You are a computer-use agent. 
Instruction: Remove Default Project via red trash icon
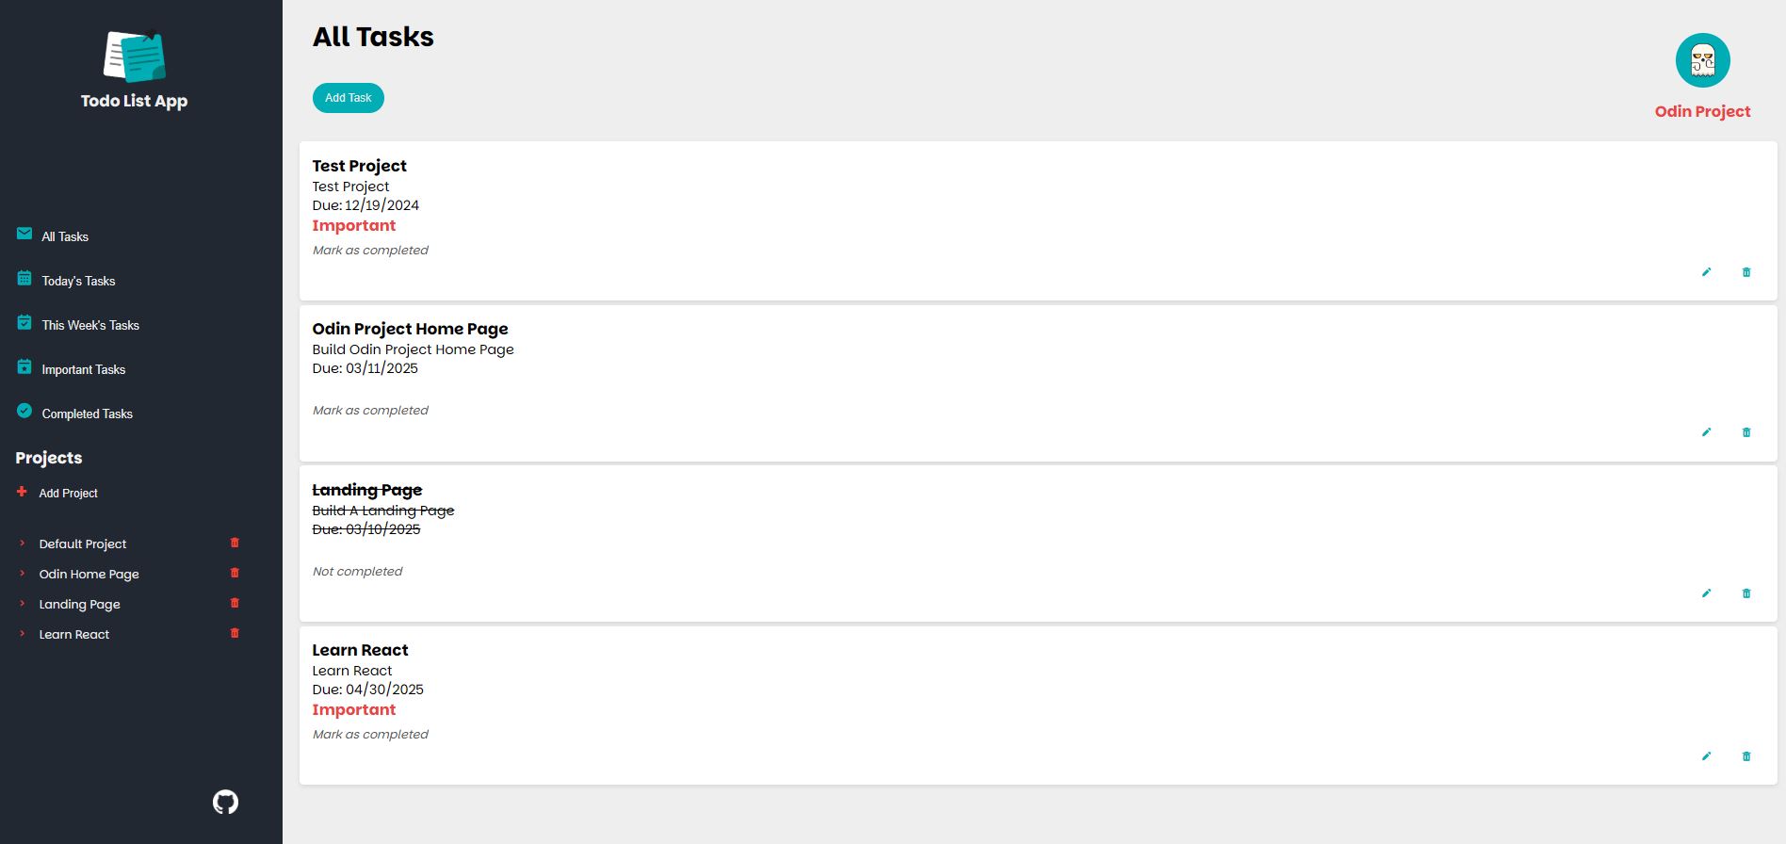235,543
